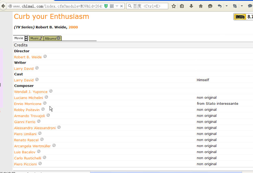Click the IMDb rating badge

[243, 17]
